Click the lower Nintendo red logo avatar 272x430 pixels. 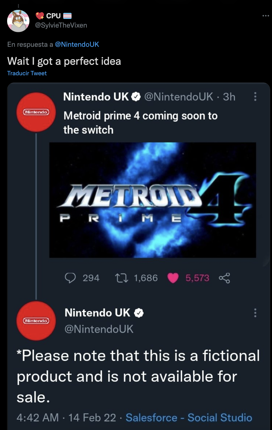click(x=36, y=321)
